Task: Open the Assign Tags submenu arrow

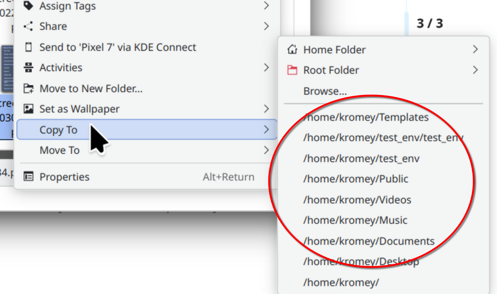Action: click(x=266, y=5)
